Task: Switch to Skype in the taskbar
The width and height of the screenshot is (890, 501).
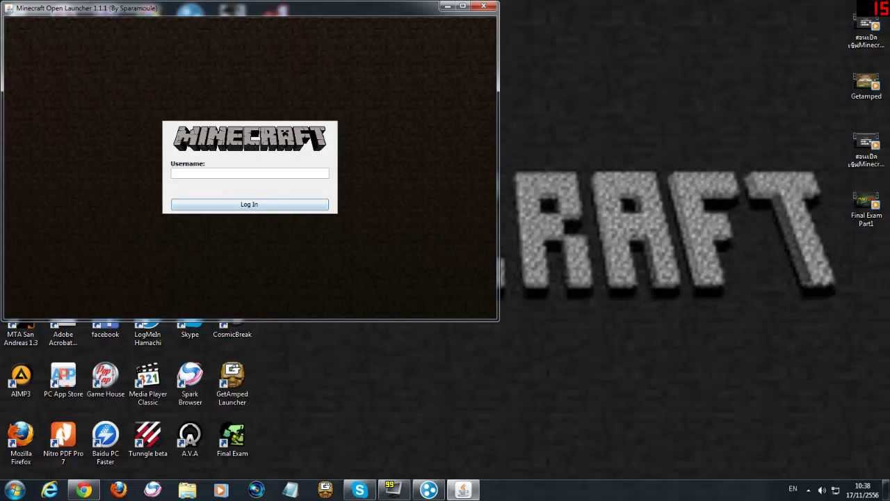Action: pyautogui.click(x=359, y=491)
